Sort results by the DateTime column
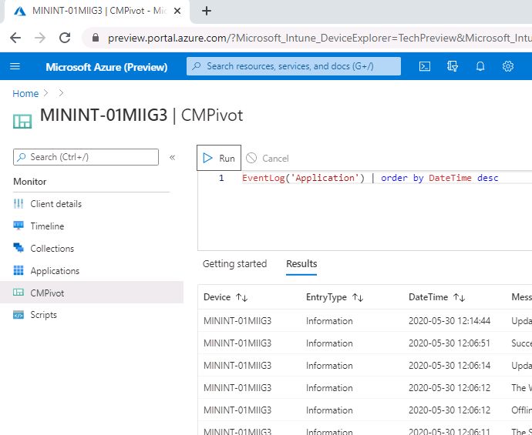This screenshot has height=435, width=532. (436, 297)
